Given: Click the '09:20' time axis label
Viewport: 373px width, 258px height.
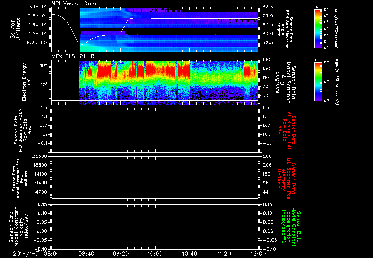Looking at the screenshot, I should pyautogui.click(x=121, y=254).
